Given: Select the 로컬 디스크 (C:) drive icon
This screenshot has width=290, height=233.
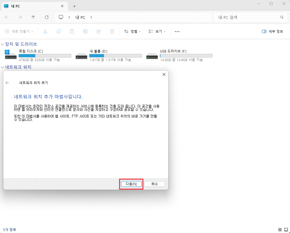Looking at the screenshot, I should pos(11,54).
